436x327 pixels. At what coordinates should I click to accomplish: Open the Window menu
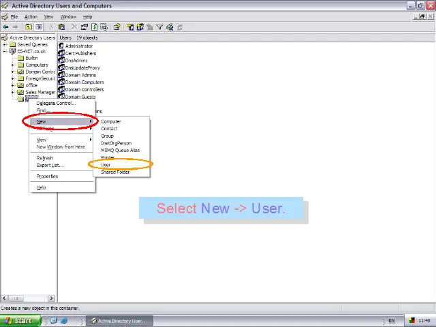68,16
